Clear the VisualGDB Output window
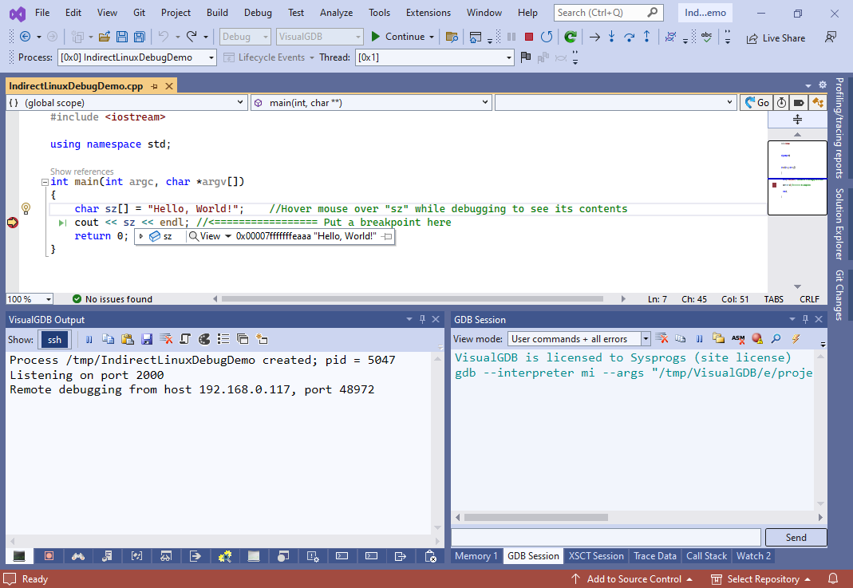This screenshot has width=853, height=588. click(x=166, y=339)
